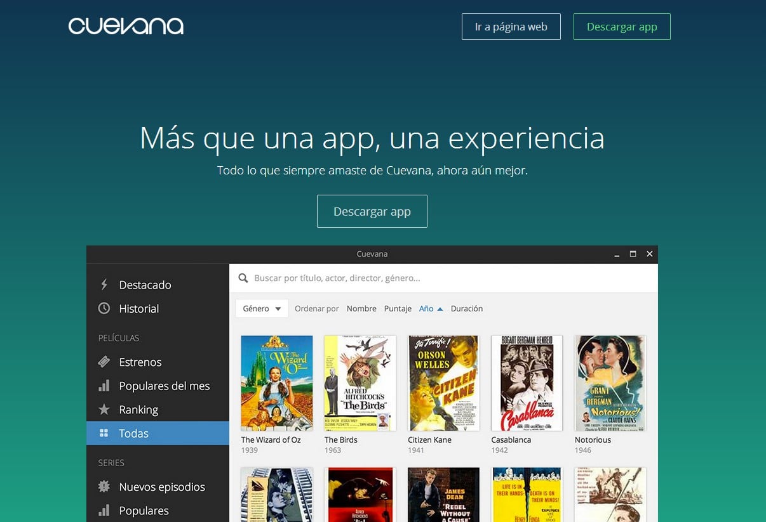
Task: Open the Casablanca poster
Action: 527,383
